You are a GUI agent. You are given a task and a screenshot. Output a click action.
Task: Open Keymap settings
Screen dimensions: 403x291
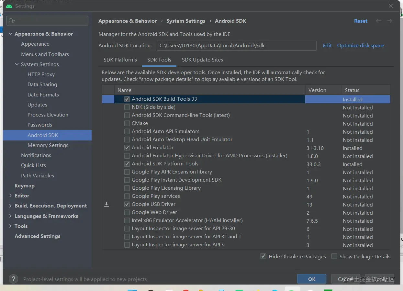24,185
